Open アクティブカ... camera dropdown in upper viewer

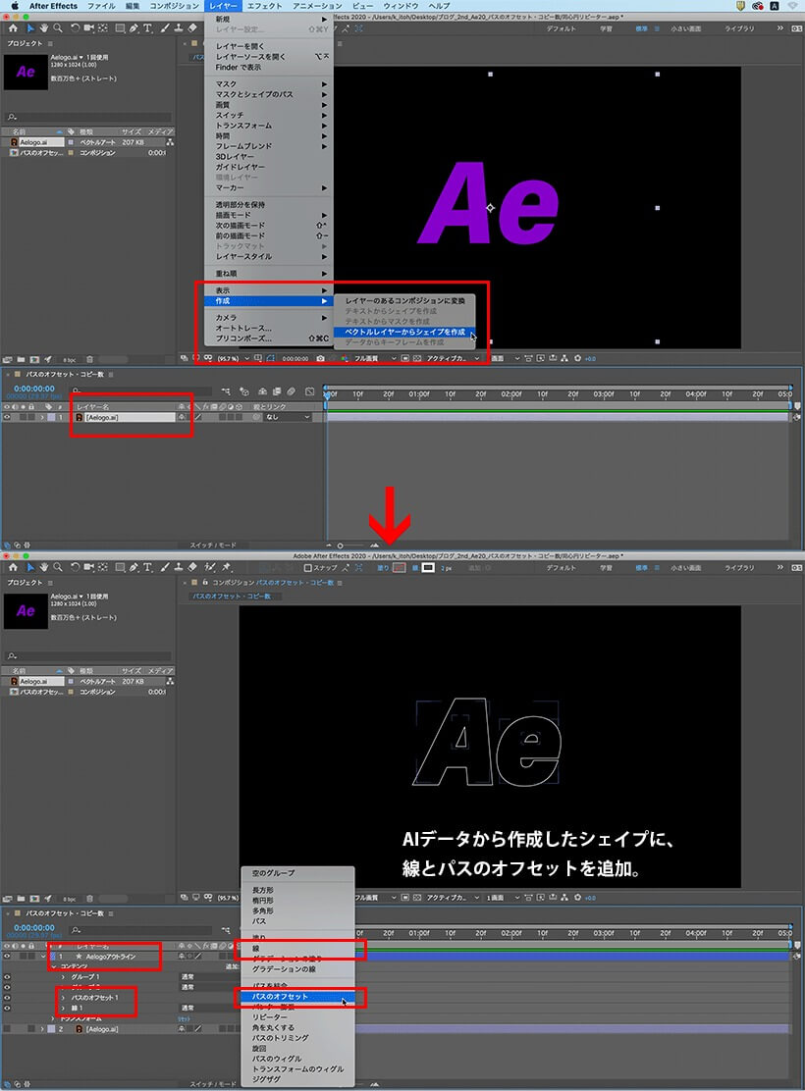453,358
